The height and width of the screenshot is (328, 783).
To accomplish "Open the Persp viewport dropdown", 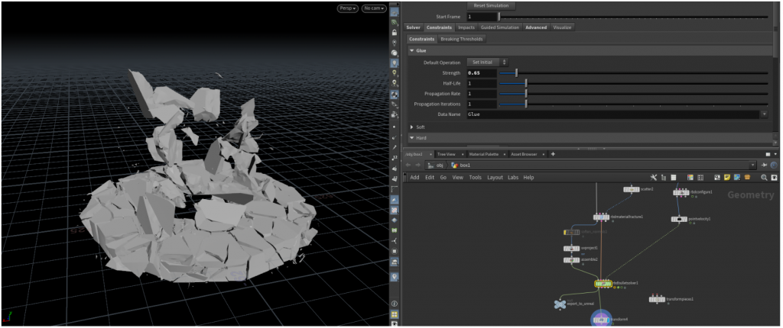I will coord(348,8).
